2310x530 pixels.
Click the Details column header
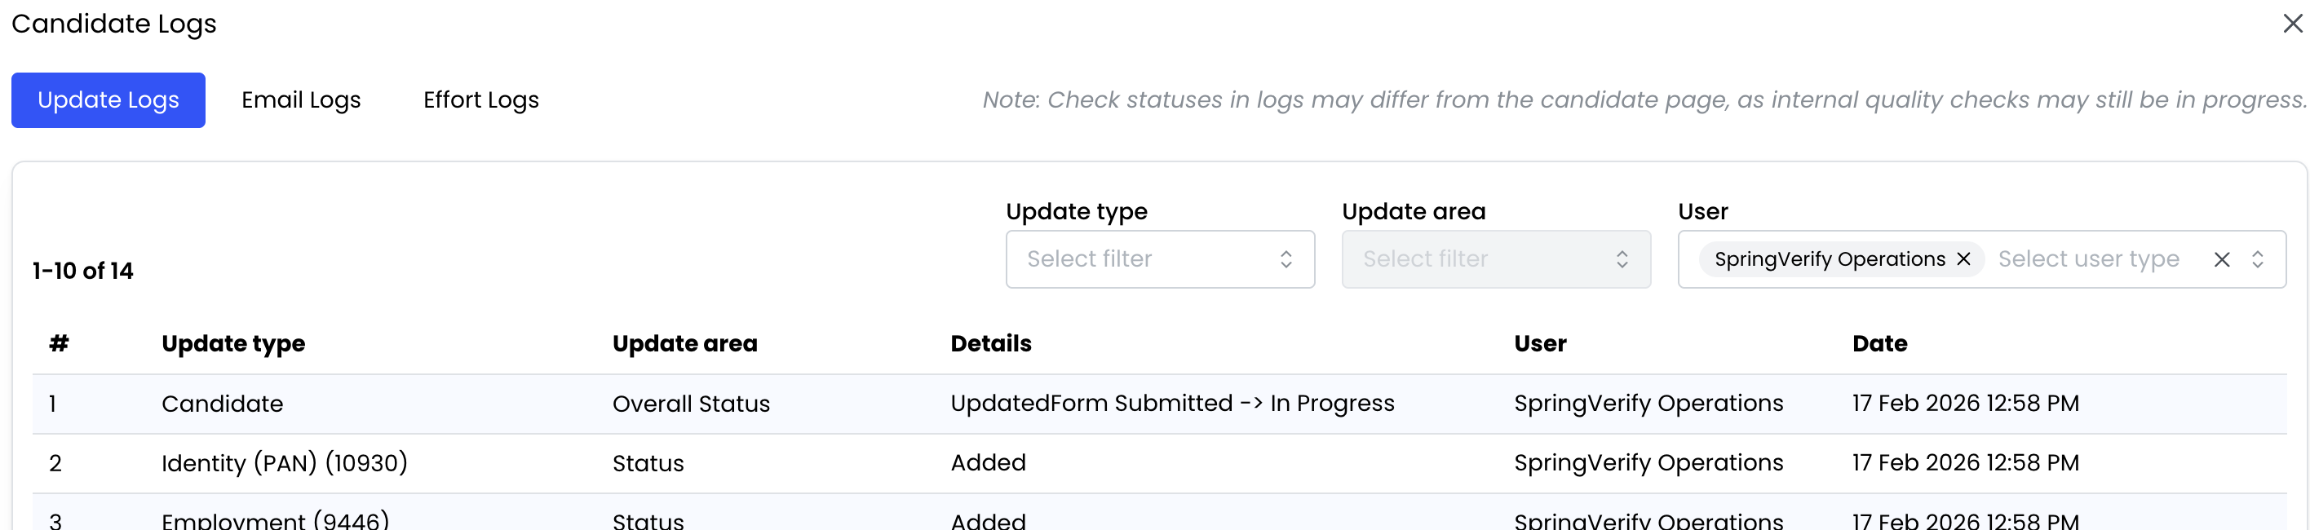tap(990, 343)
